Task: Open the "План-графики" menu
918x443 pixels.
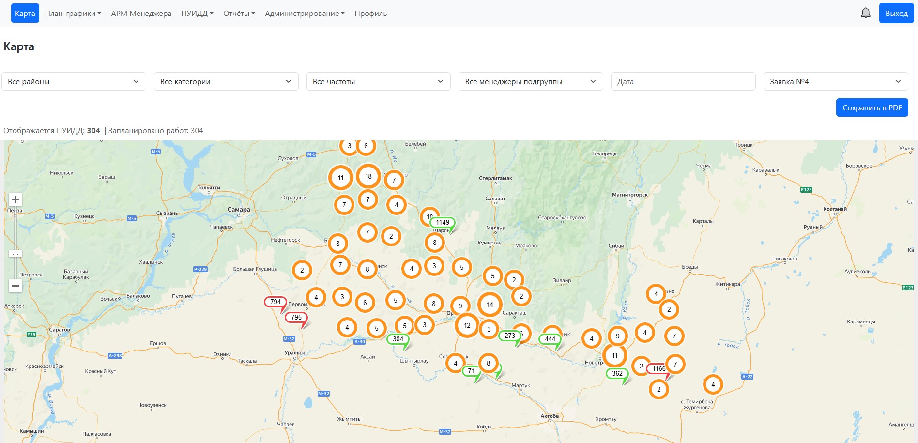Action: [73, 14]
